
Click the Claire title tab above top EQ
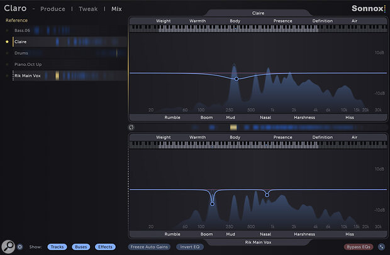point(258,13)
